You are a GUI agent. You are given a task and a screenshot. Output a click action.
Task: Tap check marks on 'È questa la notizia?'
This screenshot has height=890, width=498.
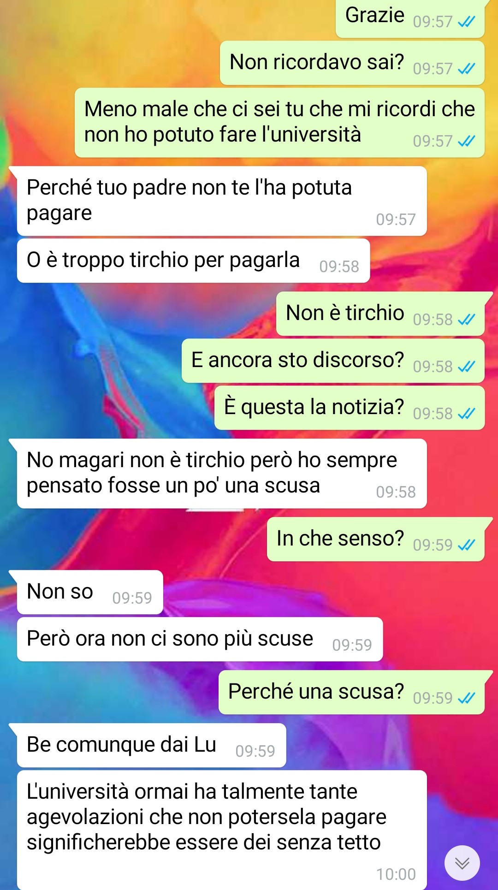[x=466, y=414]
